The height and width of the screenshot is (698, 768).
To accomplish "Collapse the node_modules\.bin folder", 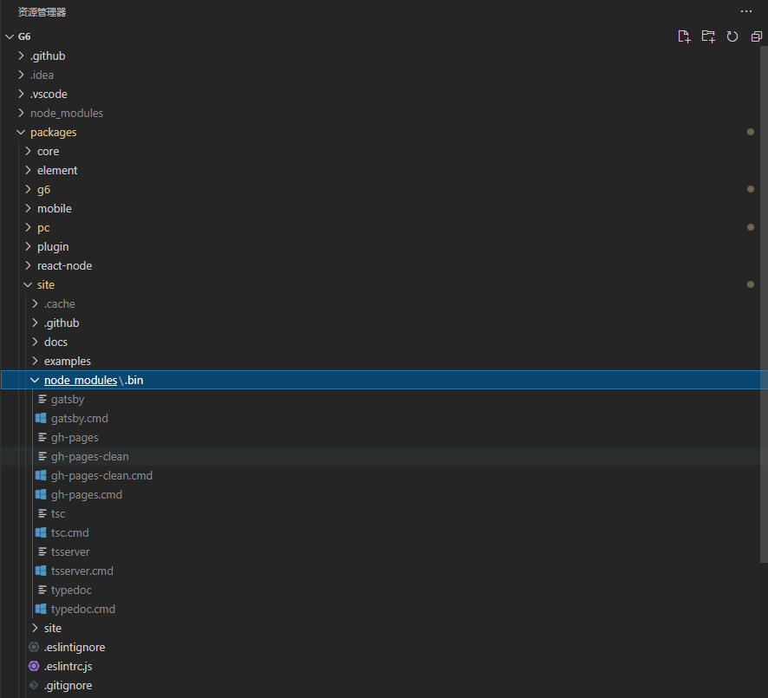I will (35, 380).
